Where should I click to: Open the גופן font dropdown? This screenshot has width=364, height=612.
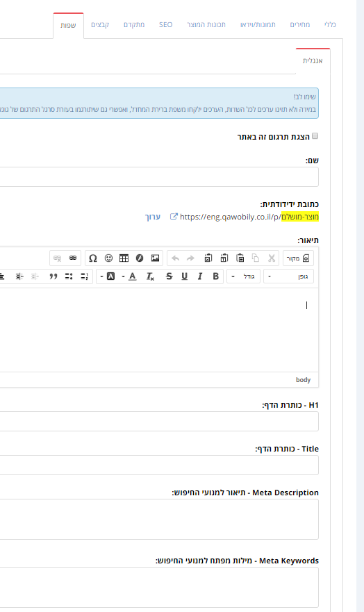pyautogui.click(x=289, y=276)
